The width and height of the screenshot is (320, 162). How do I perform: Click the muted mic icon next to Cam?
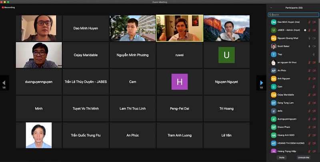[x=314, y=86]
